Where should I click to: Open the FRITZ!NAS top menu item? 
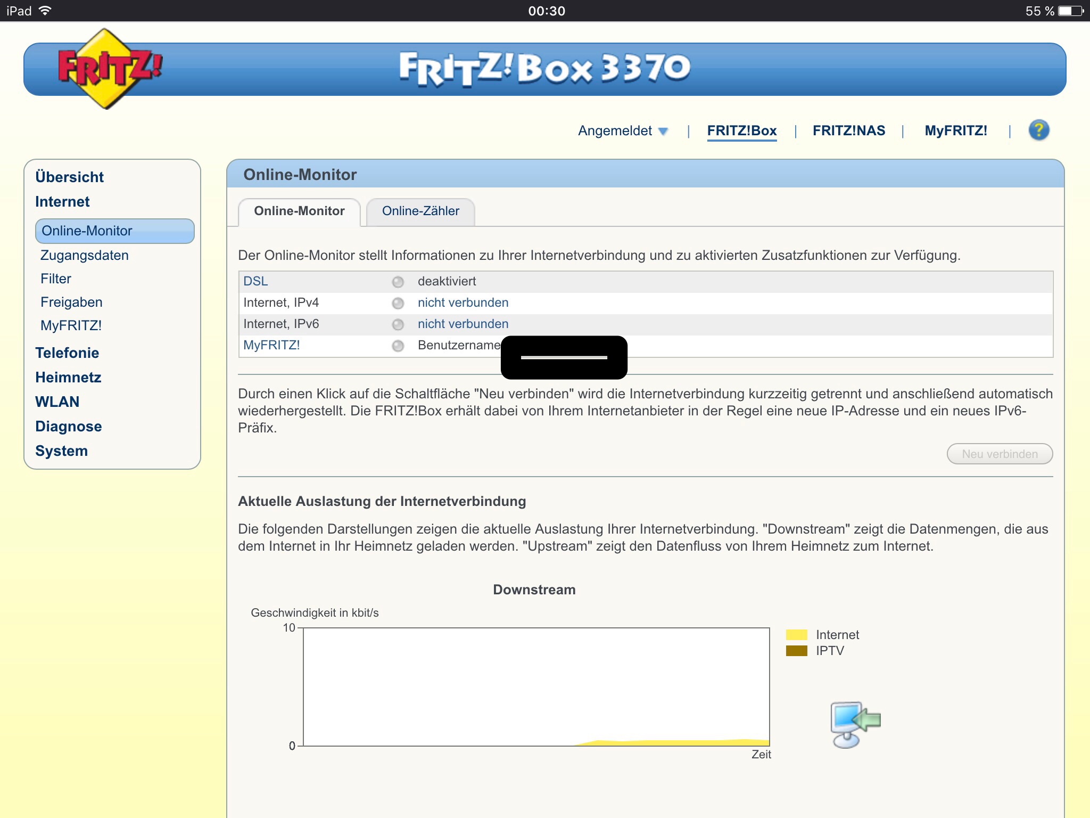(848, 131)
